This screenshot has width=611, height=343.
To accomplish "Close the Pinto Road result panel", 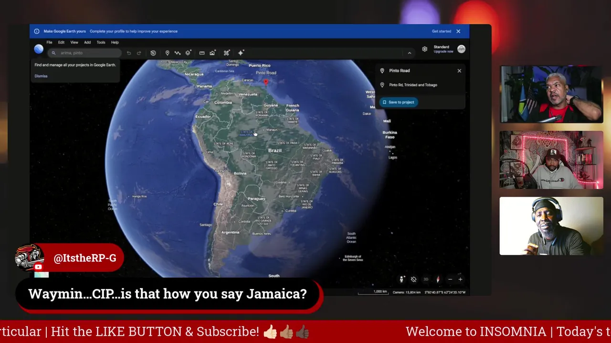I will [x=459, y=71].
